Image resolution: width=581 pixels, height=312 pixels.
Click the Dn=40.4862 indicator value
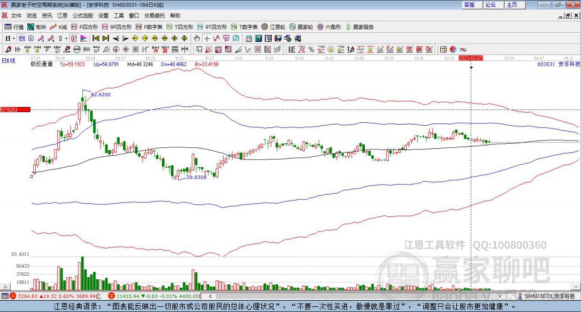click(x=174, y=64)
